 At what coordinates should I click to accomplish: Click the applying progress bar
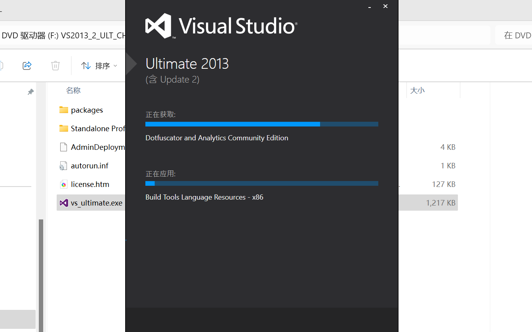point(262,183)
